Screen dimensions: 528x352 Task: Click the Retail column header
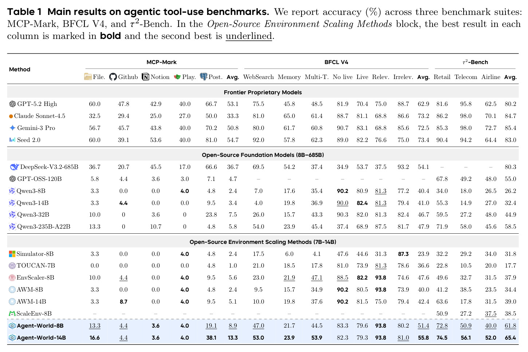[442, 77]
